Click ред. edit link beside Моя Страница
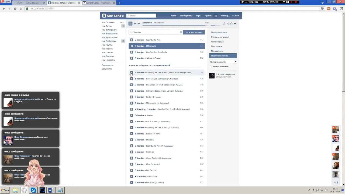The image size is (345, 194). tap(122, 22)
